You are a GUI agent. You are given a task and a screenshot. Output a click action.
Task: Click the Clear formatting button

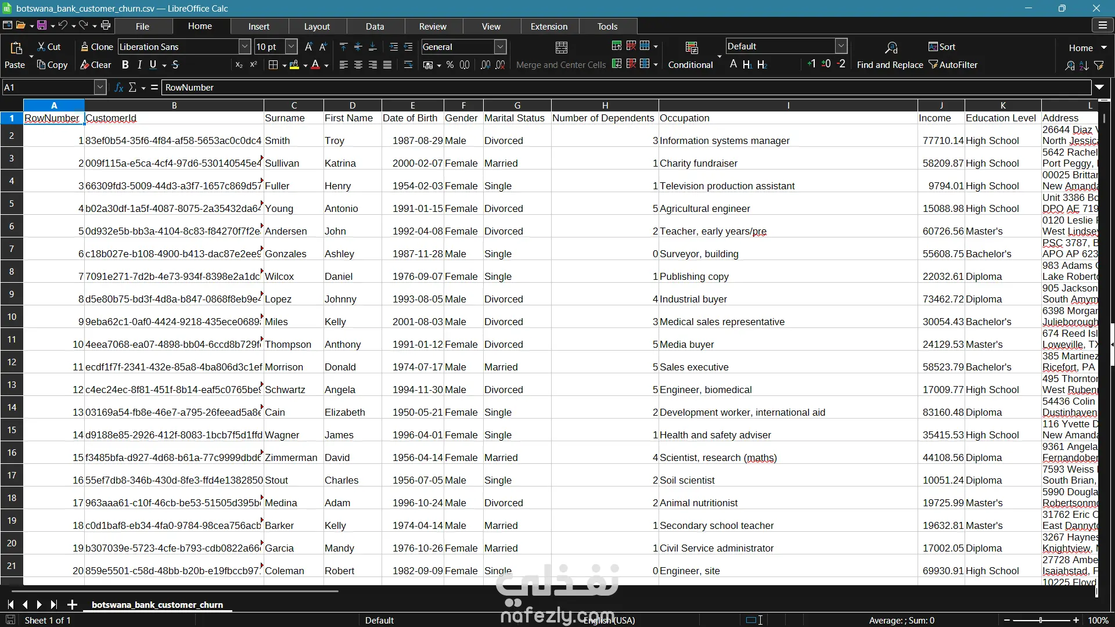pyautogui.click(x=95, y=65)
